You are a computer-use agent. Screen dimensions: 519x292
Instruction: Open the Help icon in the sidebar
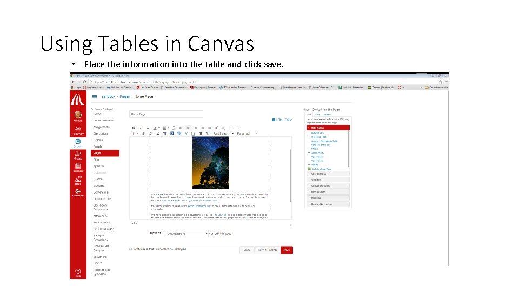coord(78,273)
